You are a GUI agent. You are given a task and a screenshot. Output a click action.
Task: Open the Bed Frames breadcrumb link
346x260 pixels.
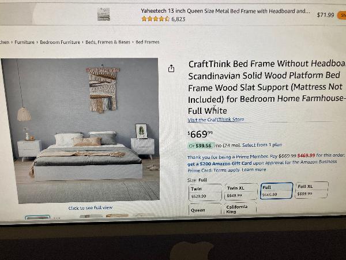(x=148, y=42)
